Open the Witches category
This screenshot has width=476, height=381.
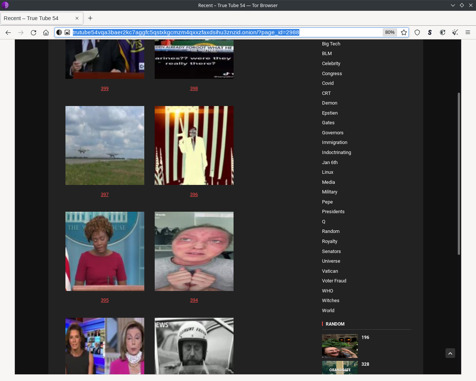click(331, 301)
